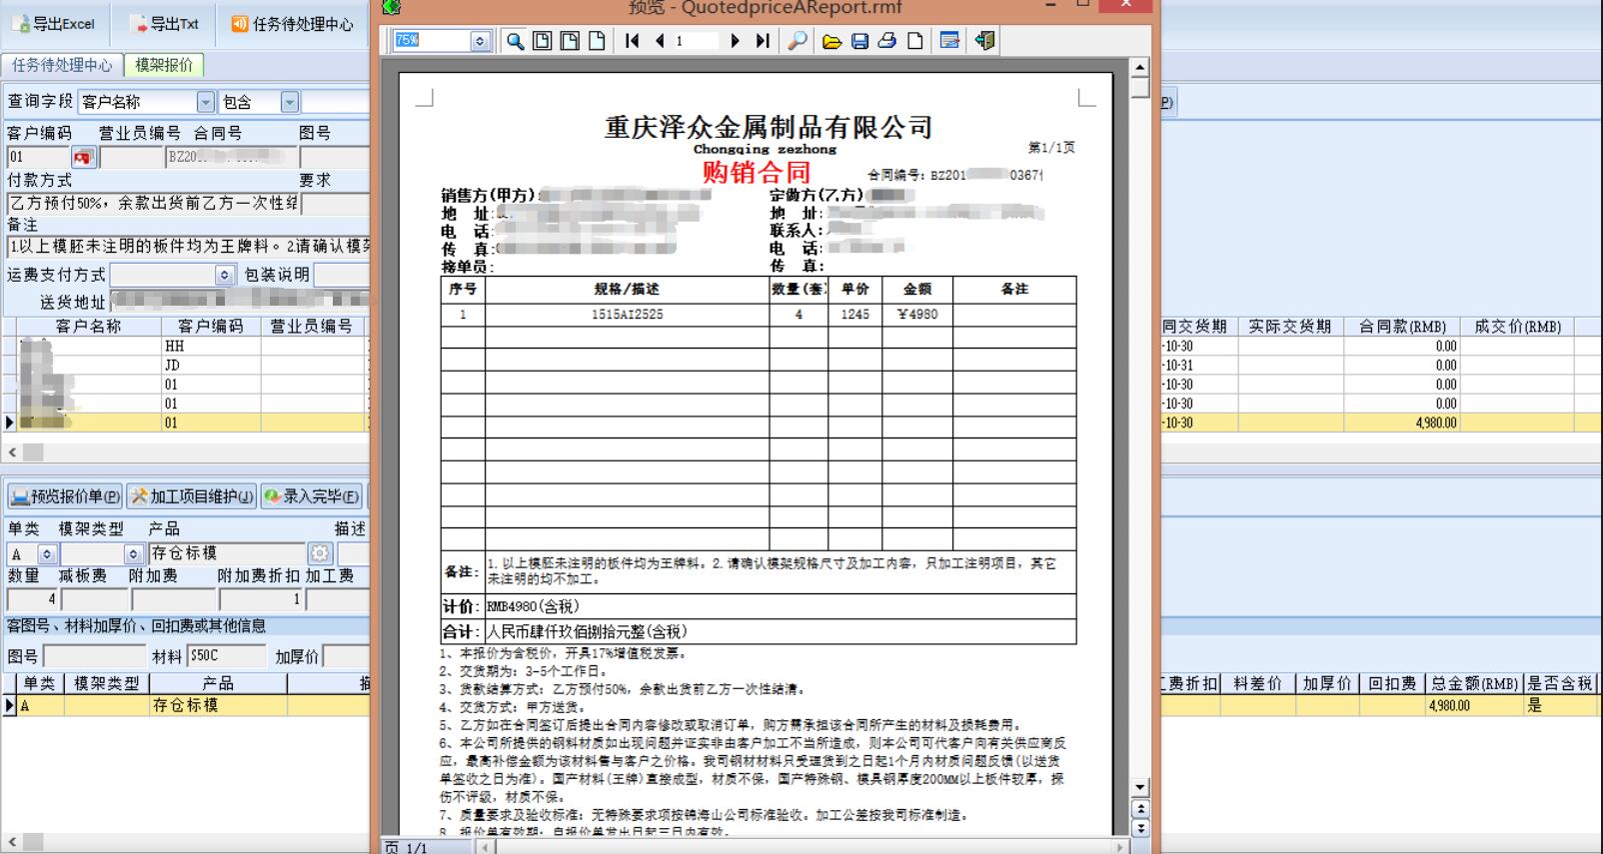Open the 客户名称 query field dropdown
This screenshot has width=1603, height=854.
[205, 102]
